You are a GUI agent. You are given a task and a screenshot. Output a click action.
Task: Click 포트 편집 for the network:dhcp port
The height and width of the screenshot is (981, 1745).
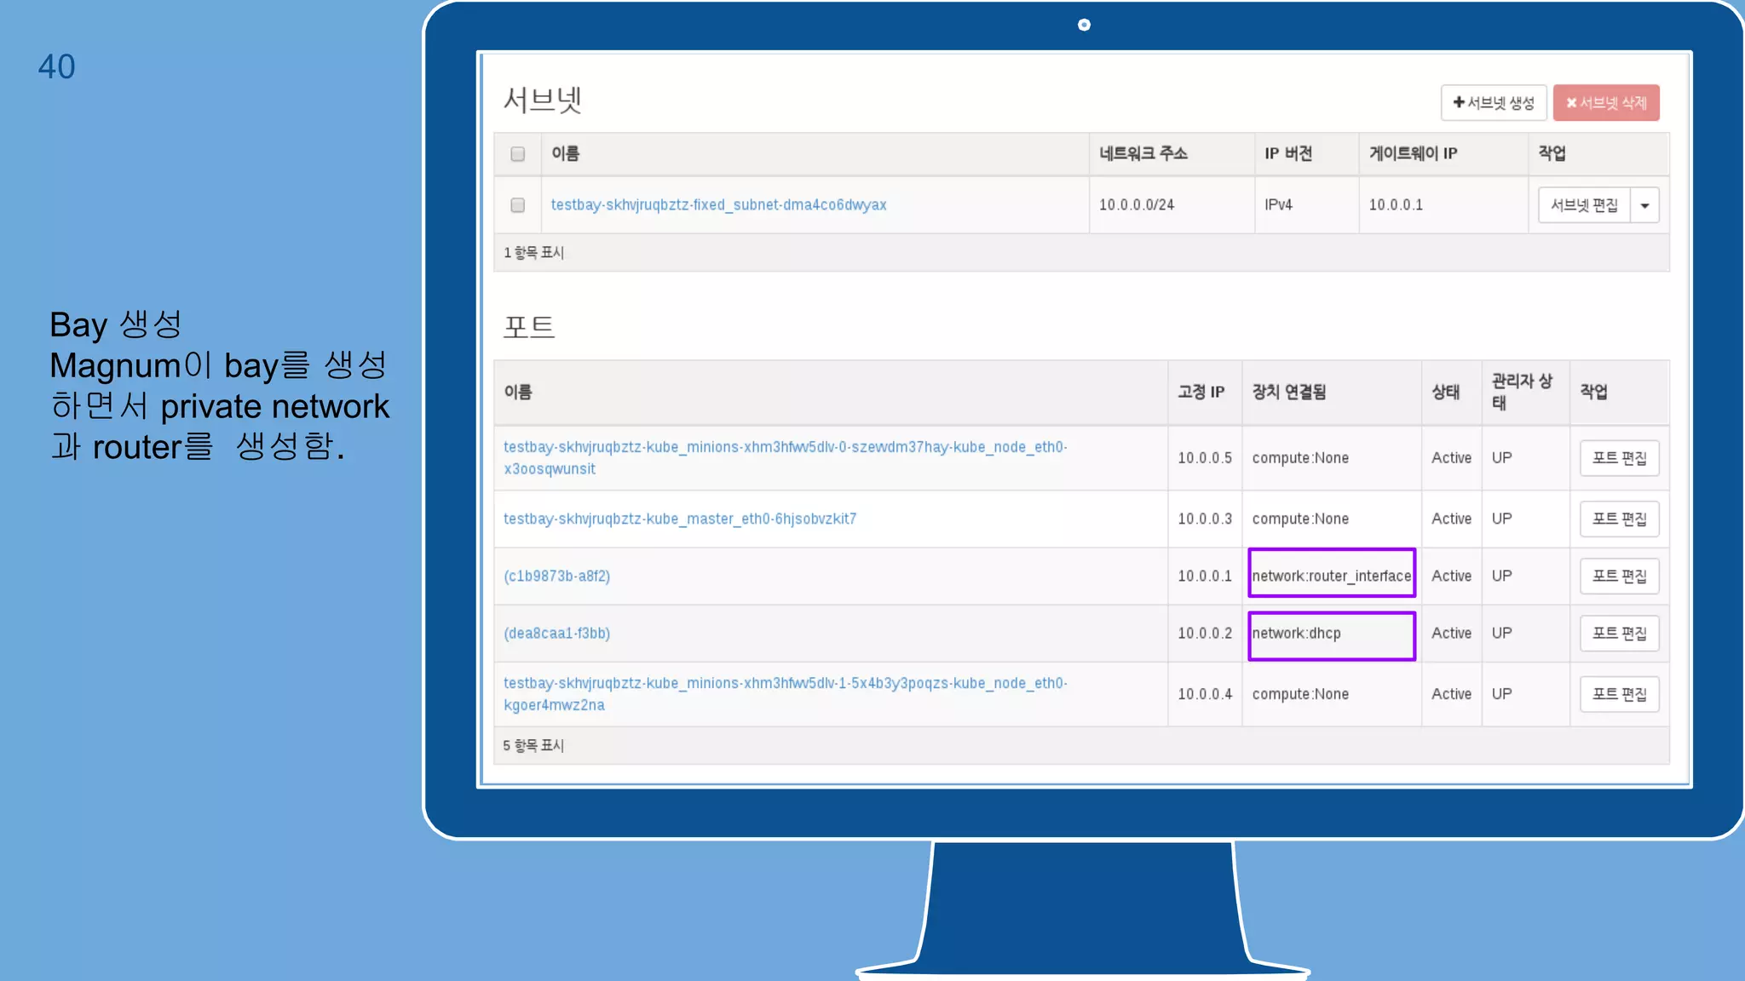pyautogui.click(x=1619, y=634)
